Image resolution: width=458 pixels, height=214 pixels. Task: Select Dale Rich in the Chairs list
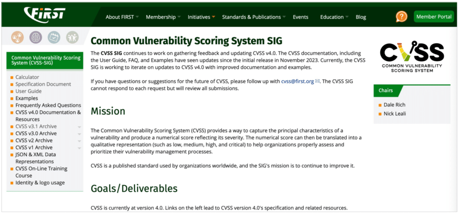[x=394, y=105]
